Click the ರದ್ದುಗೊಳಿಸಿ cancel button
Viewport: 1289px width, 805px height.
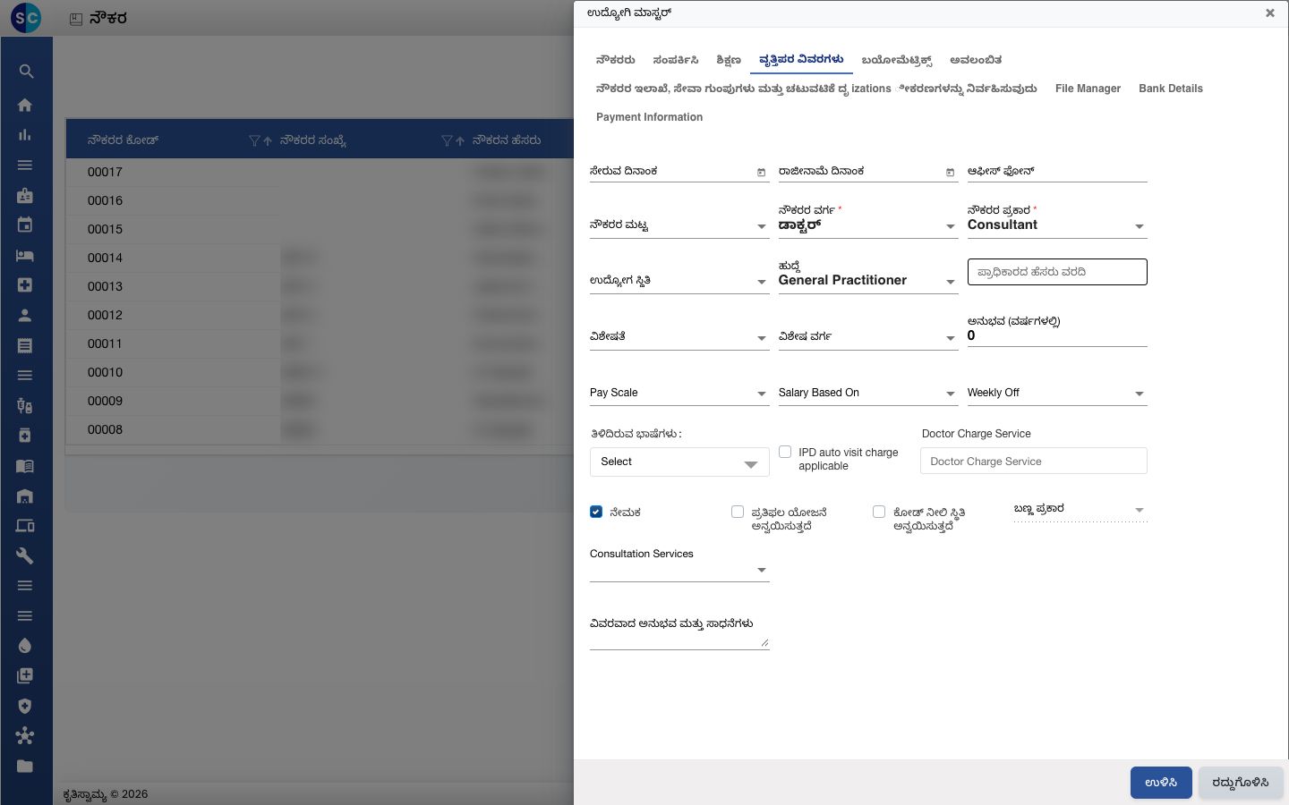tap(1241, 783)
